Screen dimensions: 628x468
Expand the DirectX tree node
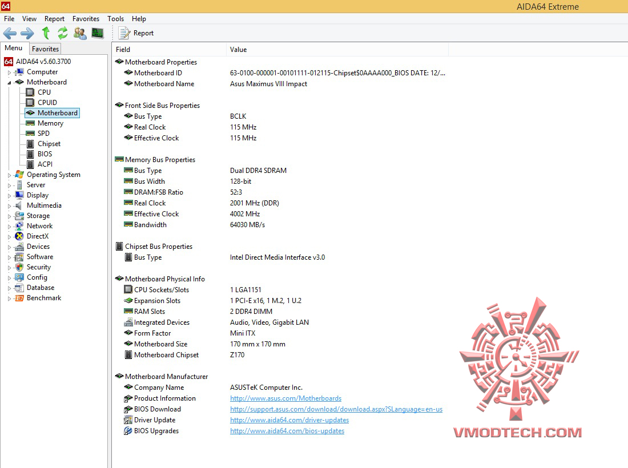(x=9, y=237)
